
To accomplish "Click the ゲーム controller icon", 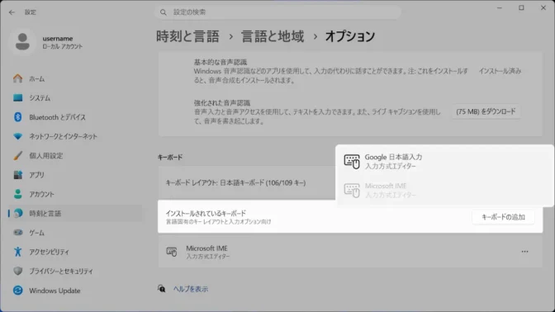I will coord(17,233).
